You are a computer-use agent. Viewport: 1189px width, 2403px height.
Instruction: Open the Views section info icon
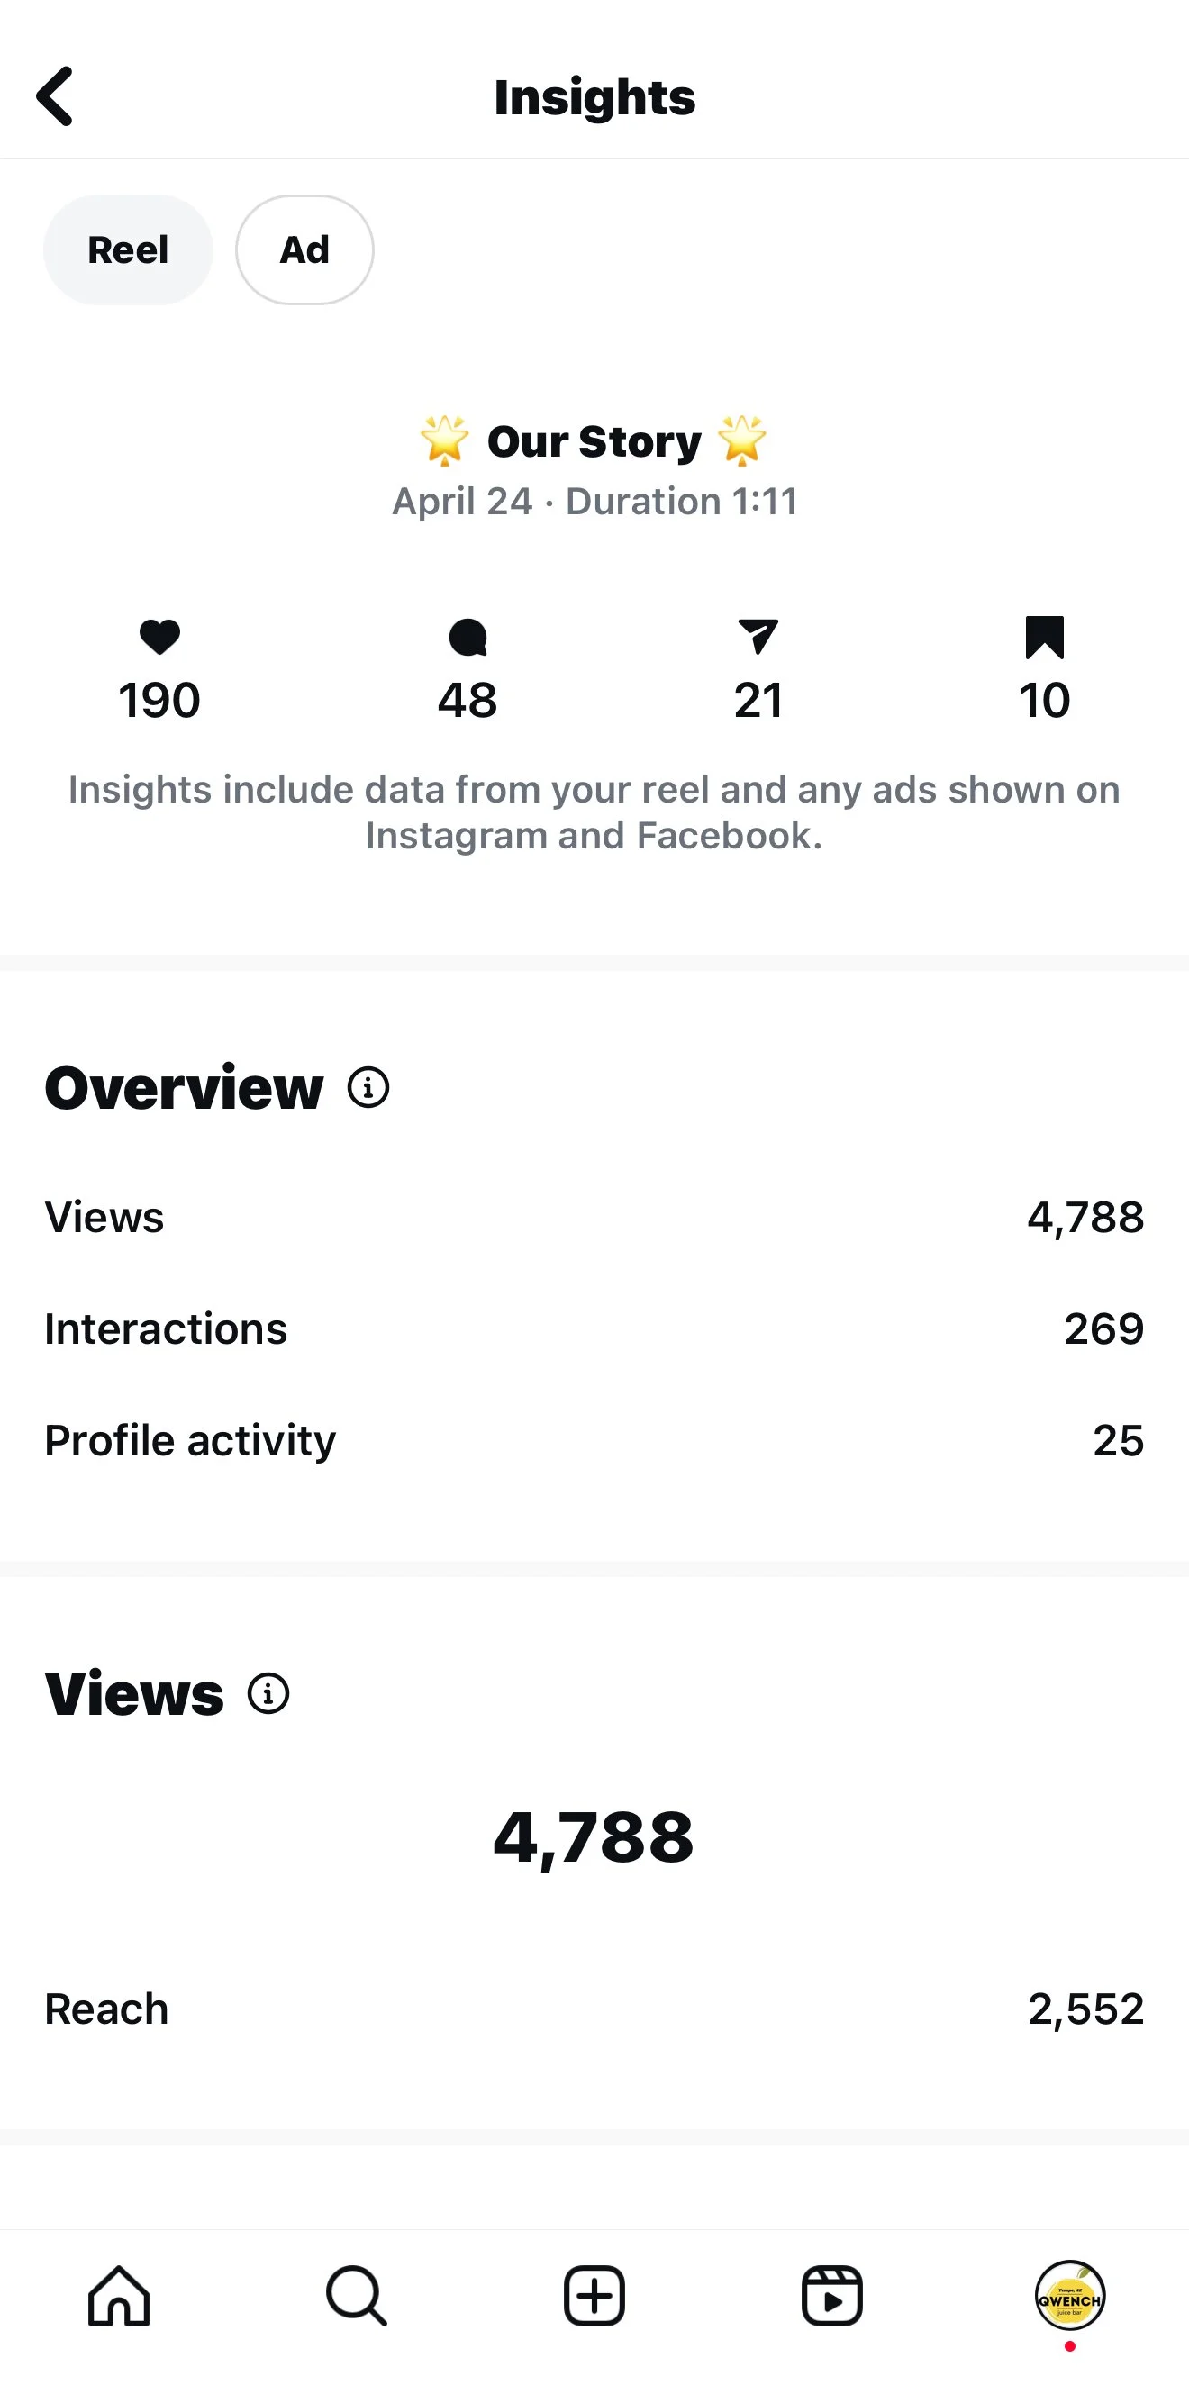point(268,1693)
